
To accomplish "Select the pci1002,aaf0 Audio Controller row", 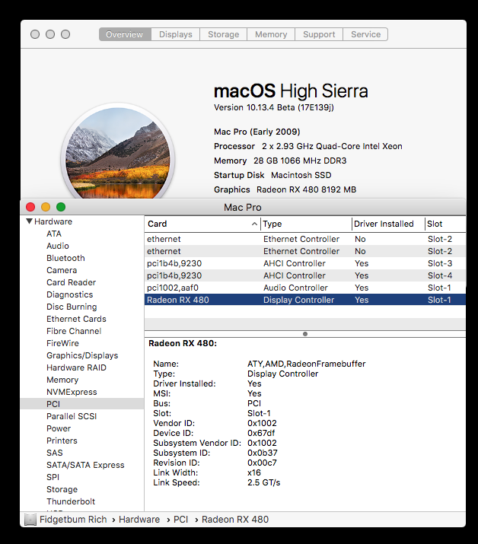I will click(x=305, y=288).
